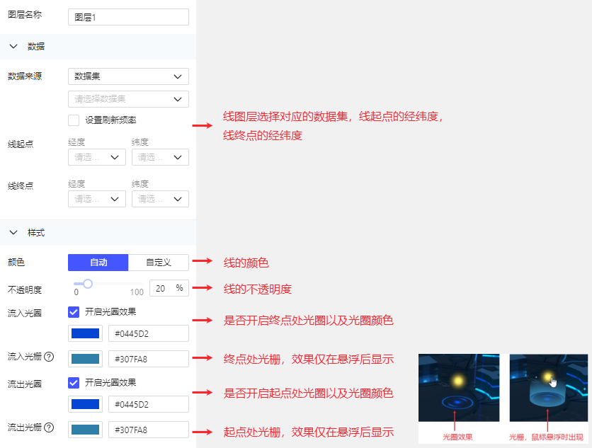This screenshot has width=592, height=448.
Task: Click the 线起点 label text
Action: 21,144
